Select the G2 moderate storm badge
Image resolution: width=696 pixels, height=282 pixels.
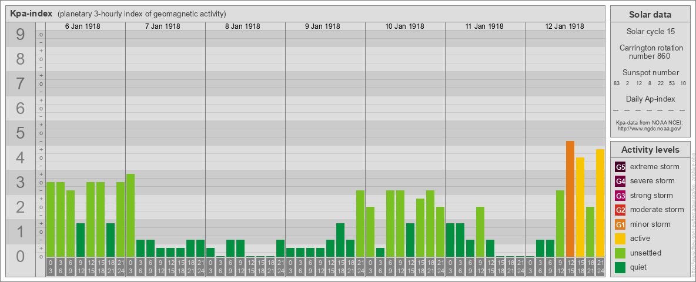[620, 210]
